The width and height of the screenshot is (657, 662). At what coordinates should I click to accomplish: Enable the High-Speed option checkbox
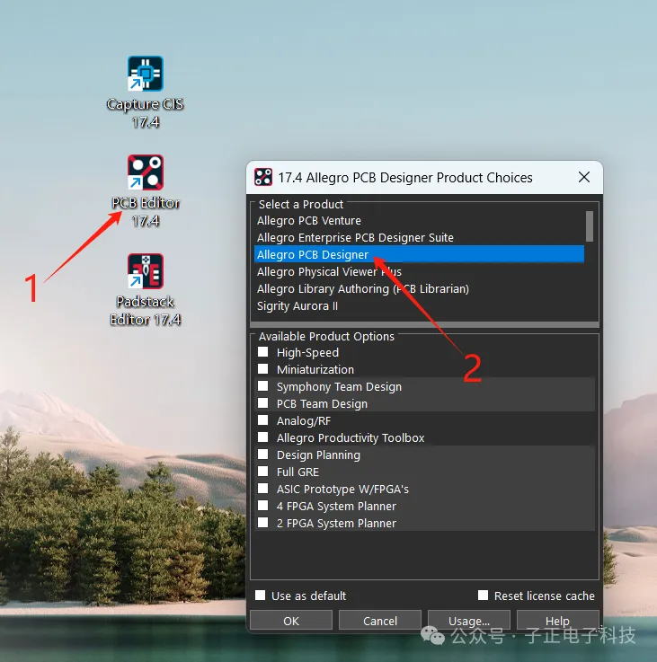[x=262, y=352]
